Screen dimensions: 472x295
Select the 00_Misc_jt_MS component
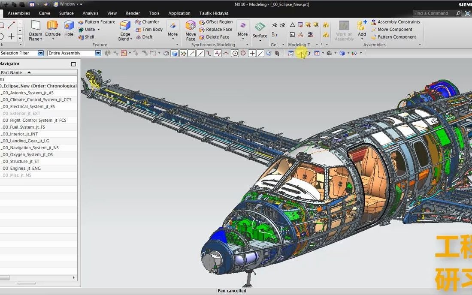(16, 175)
